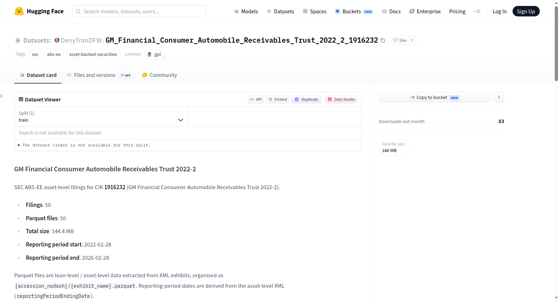Click Copy to bucket button
559x301 pixels.
[x=435, y=97]
